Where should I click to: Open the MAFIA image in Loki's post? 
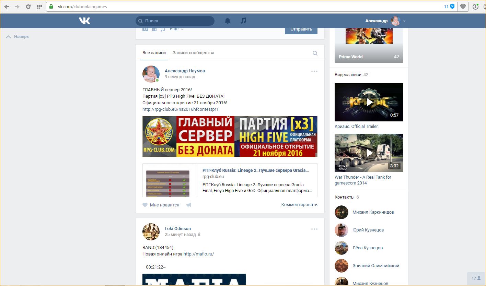tap(194, 279)
